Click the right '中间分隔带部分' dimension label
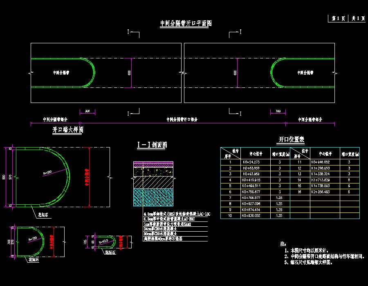This screenshot has width=368, height=286. [x=310, y=120]
